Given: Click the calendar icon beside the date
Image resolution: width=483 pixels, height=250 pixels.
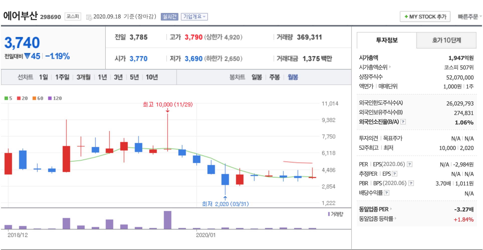Looking at the screenshot, I should tap(89, 17).
